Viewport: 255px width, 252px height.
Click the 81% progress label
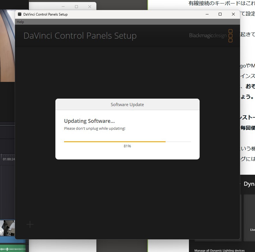(x=127, y=146)
